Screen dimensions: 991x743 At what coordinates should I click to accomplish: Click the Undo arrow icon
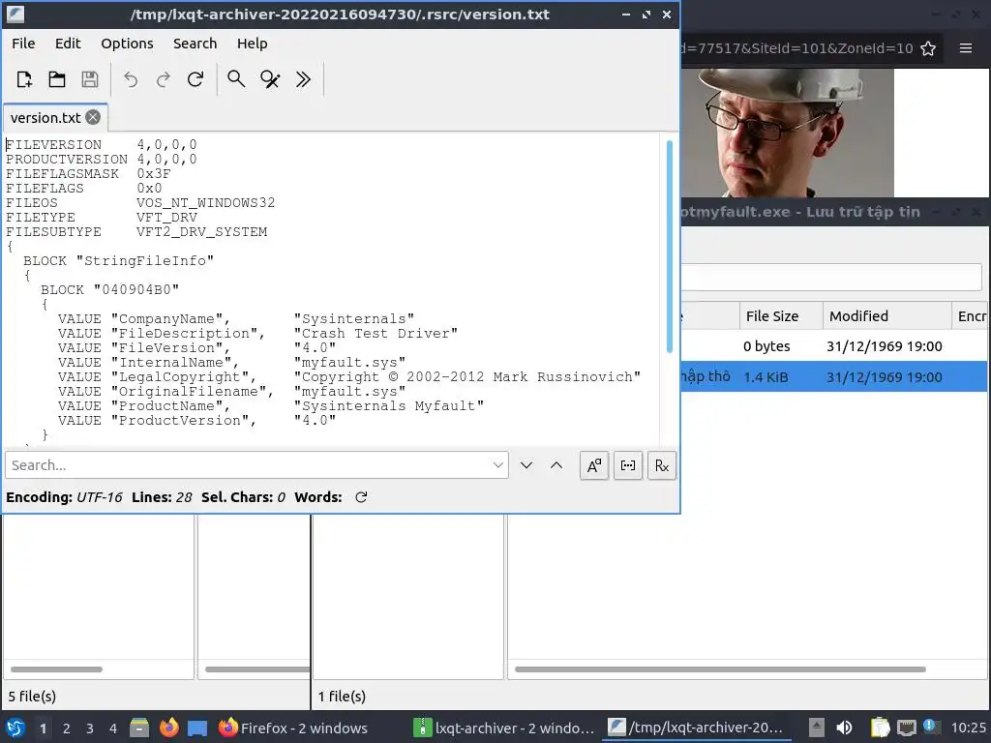click(131, 79)
